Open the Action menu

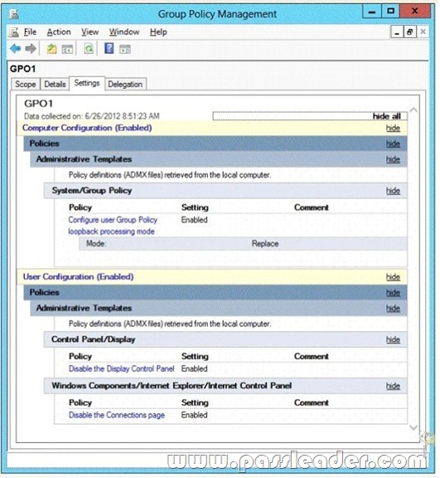pos(59,32)
